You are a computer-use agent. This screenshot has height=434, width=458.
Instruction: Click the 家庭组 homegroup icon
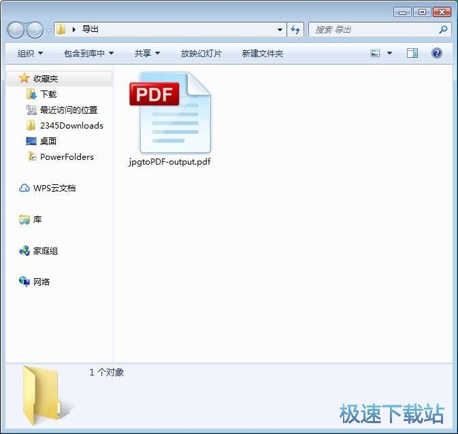(24, 250)
